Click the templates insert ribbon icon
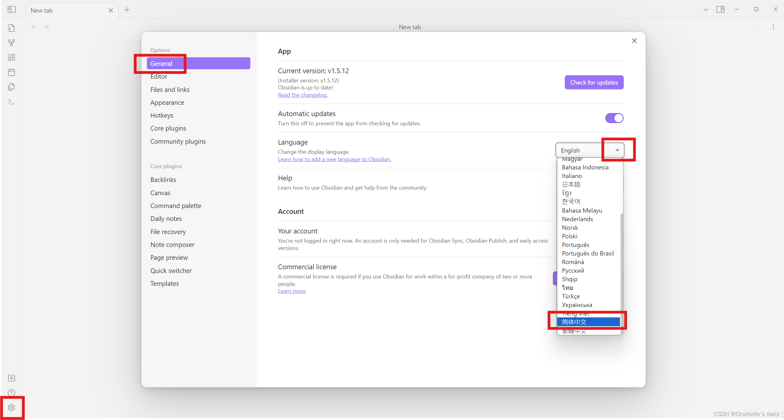The height and width of the screenshot is (420, 784). [x=11, y=87]
